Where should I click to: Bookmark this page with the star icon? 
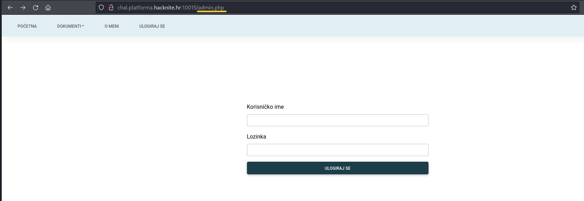574,7
